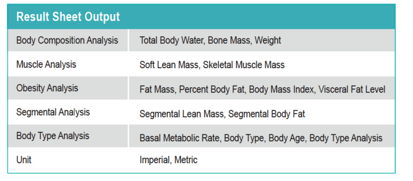Select the Body Composition Analysis row label

click(x=67, y=40)
